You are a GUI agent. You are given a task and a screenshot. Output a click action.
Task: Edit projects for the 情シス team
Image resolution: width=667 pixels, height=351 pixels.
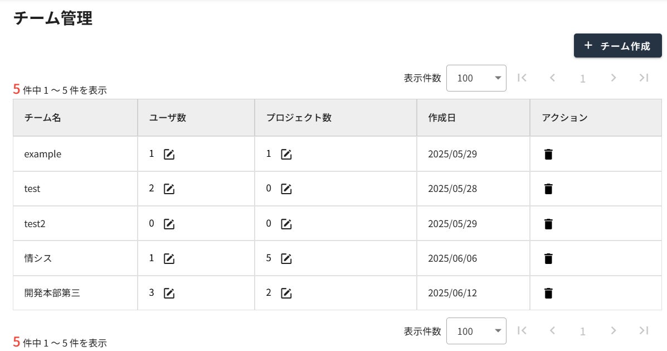point(286,259)
